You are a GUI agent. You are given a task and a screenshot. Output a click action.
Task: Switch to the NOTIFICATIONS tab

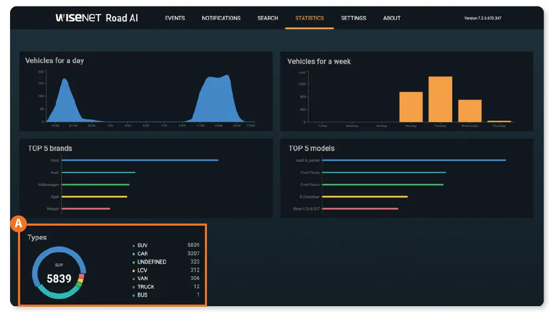click(221, 18)
